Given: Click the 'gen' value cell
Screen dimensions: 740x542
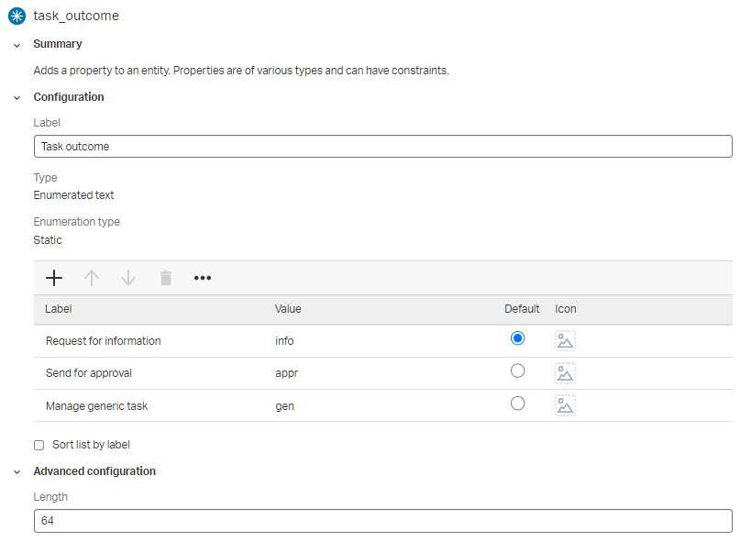Looking at the screenshot, I should (x=284, y=405).
